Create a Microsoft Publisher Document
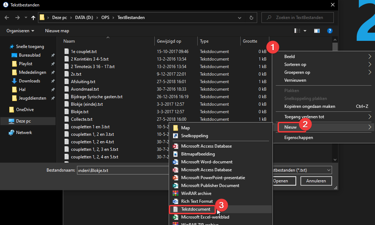The image size is (375, 225). (220, 186)
